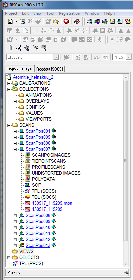Open the Registration menu
The width and height of the screenshot is (133, 280).
pyautogui.click(x=70, y=13)
